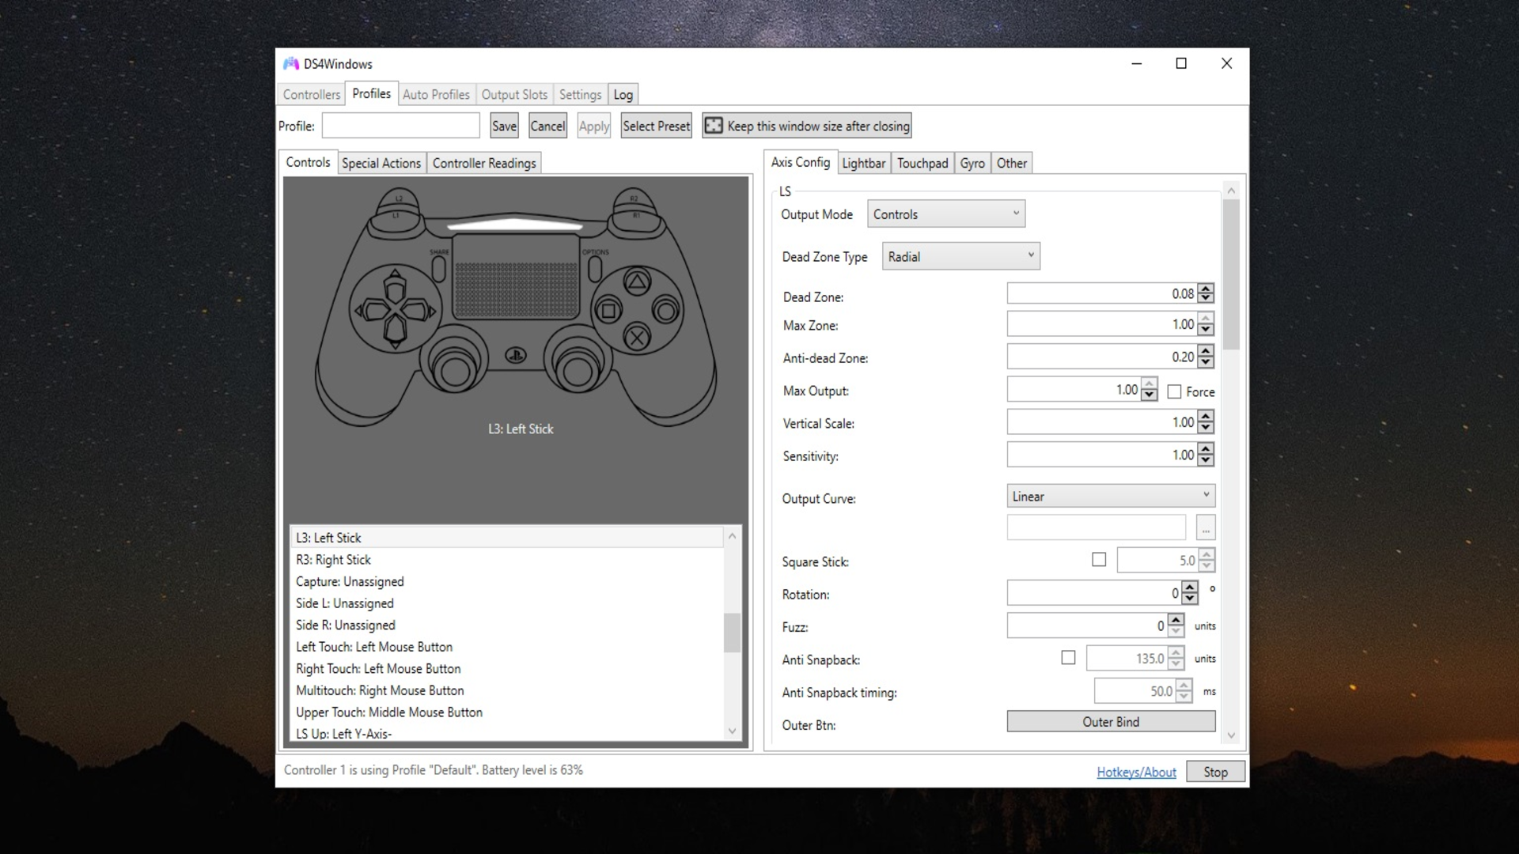The image size is (1519, 854).
Task: Click the Outer Bind button
Action: [x=1111, y=721]
